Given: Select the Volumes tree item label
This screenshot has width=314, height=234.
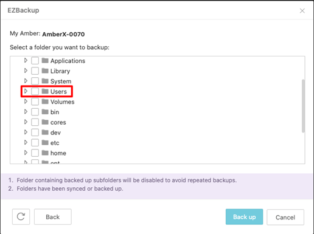Looking at the screenshot, I should [x=63, y=102].
